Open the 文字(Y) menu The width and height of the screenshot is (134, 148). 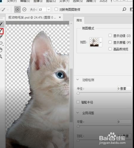64,1
